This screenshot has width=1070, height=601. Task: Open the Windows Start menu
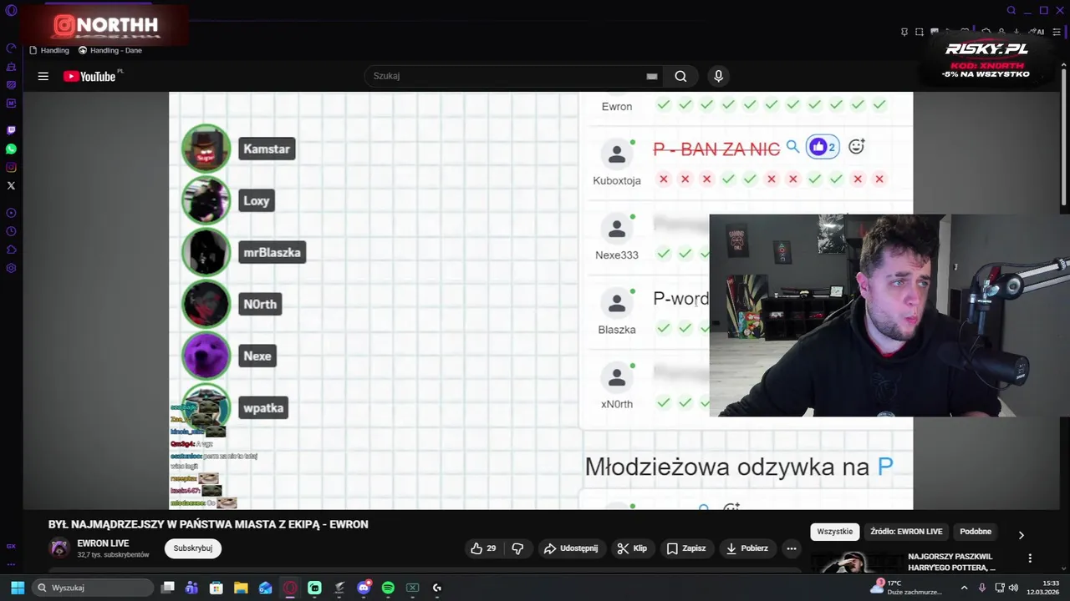[x=17, y=588]
